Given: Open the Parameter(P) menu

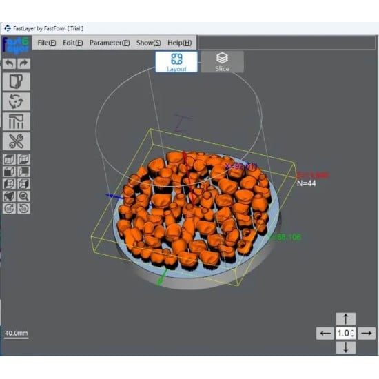Looking at the screenshot, I should pyautogui.click(x=110, y=43).
